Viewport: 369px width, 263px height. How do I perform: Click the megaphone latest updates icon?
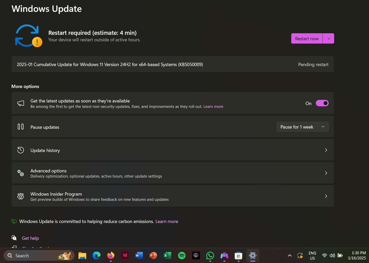coord(21,103)
